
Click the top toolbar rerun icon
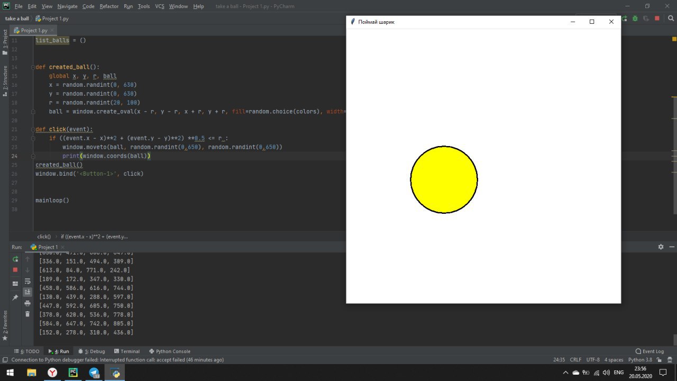tap(625, 18)
